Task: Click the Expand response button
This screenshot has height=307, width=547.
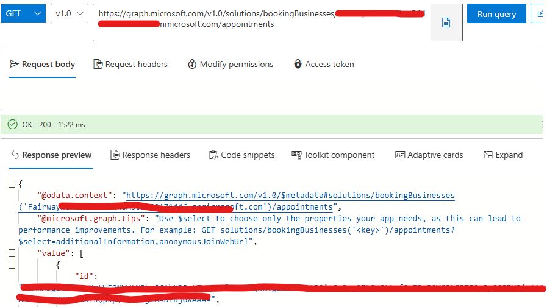Action: tap(503, 155)
